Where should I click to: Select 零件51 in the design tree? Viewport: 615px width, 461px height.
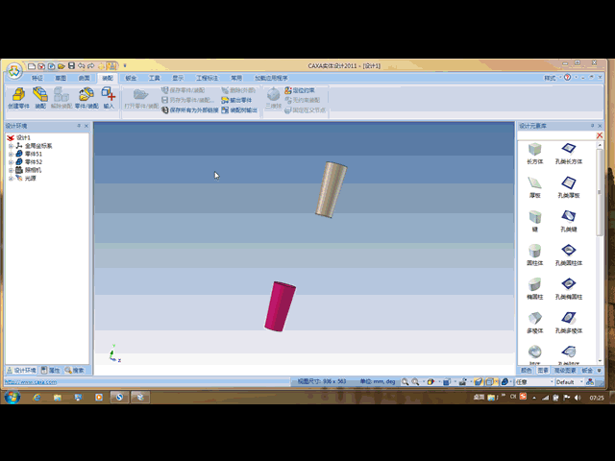point(34,154)
